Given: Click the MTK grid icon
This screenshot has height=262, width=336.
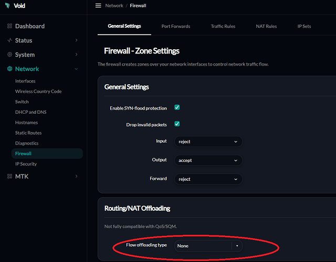Looking at the screenshot, I should coord(9,176).
